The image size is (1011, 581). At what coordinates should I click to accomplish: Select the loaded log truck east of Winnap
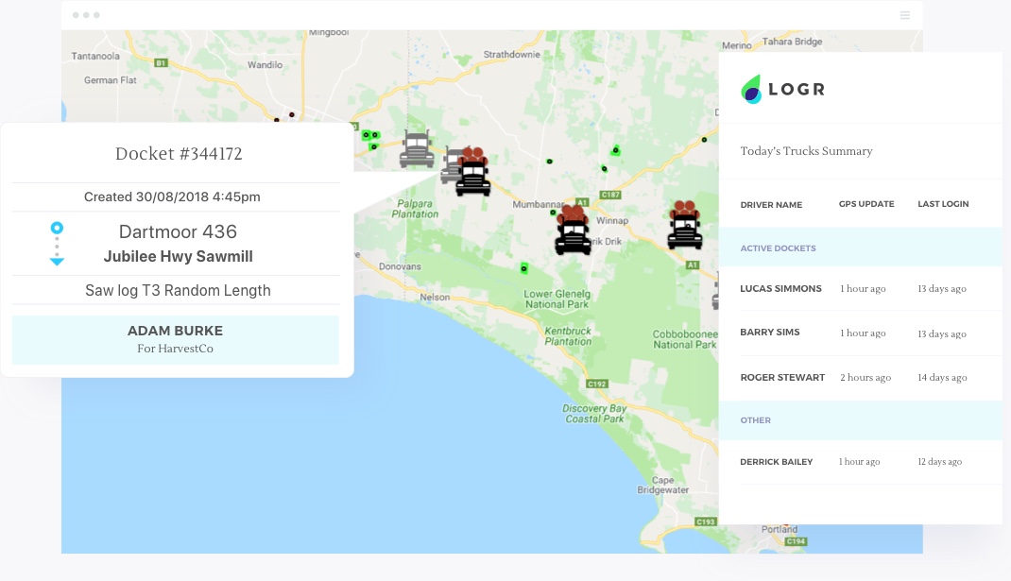pos(685,225)
